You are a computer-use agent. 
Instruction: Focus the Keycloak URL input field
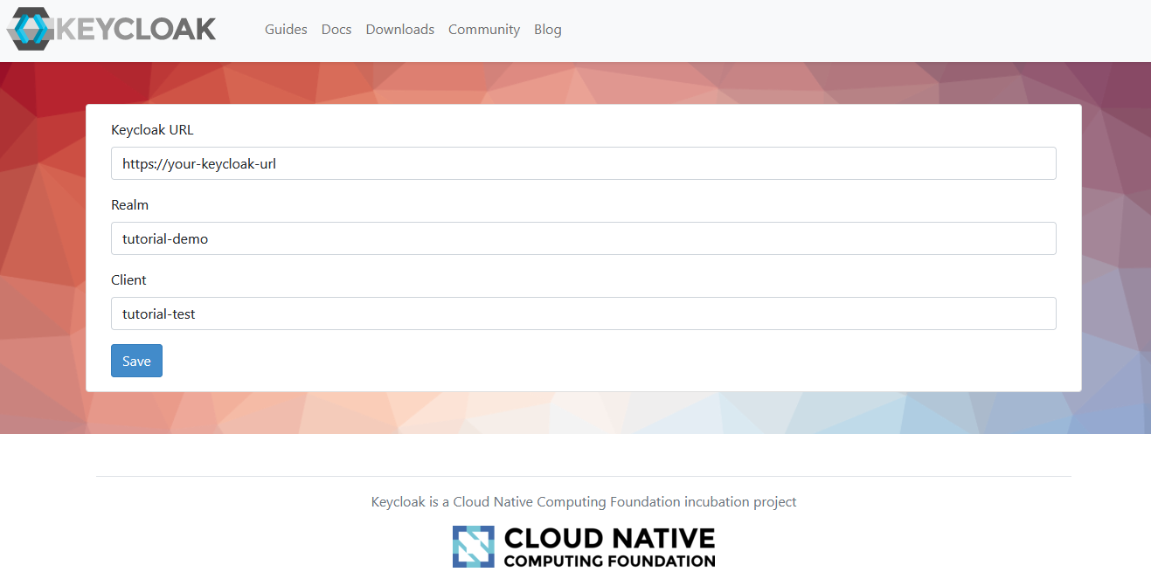[584, 163]
